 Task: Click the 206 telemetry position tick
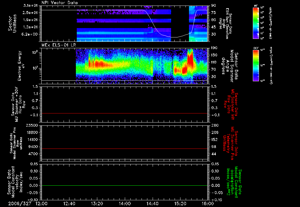[x=214, y=132]
